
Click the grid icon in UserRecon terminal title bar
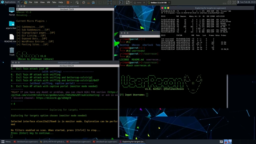(x=121, y=36)
